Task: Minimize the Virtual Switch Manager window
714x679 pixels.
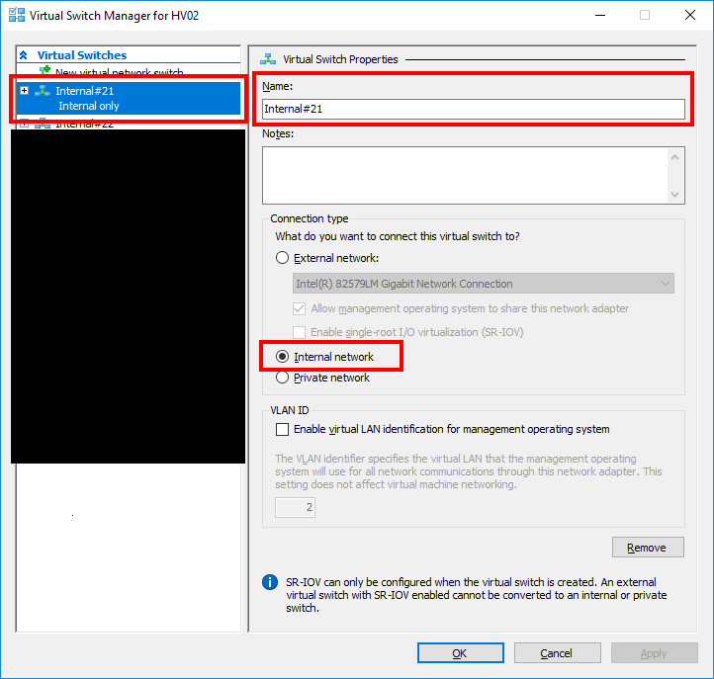Action: click(600, 15)
